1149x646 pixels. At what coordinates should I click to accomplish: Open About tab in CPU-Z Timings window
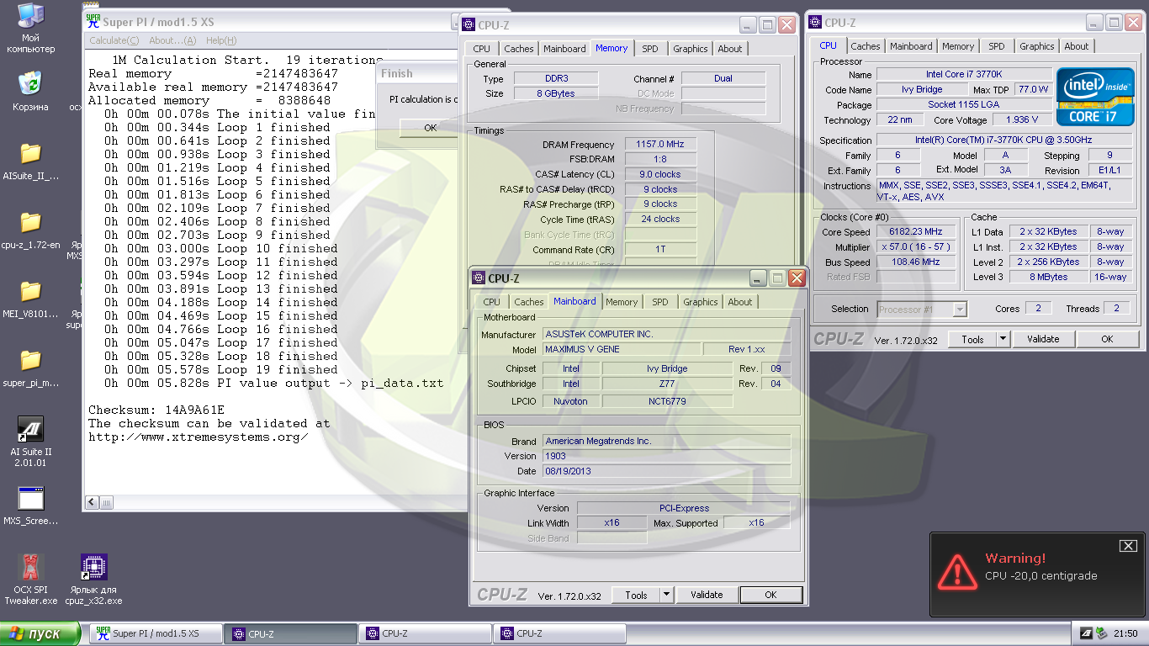(730, 49)
